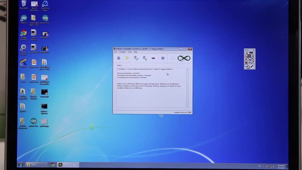Open the Help menu in the compiler window

(135, 52)
